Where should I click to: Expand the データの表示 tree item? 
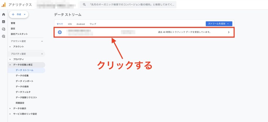pos(10,108)
